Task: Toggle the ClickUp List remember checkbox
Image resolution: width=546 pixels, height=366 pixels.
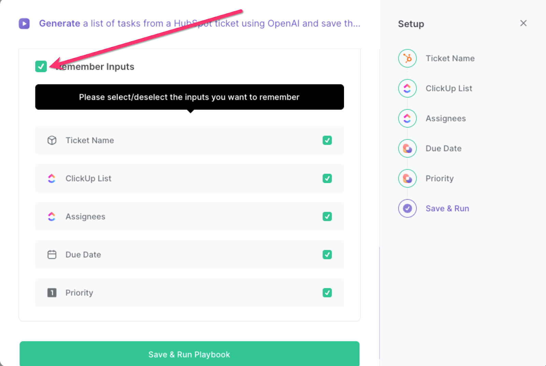Action: (x=327, y=178)
